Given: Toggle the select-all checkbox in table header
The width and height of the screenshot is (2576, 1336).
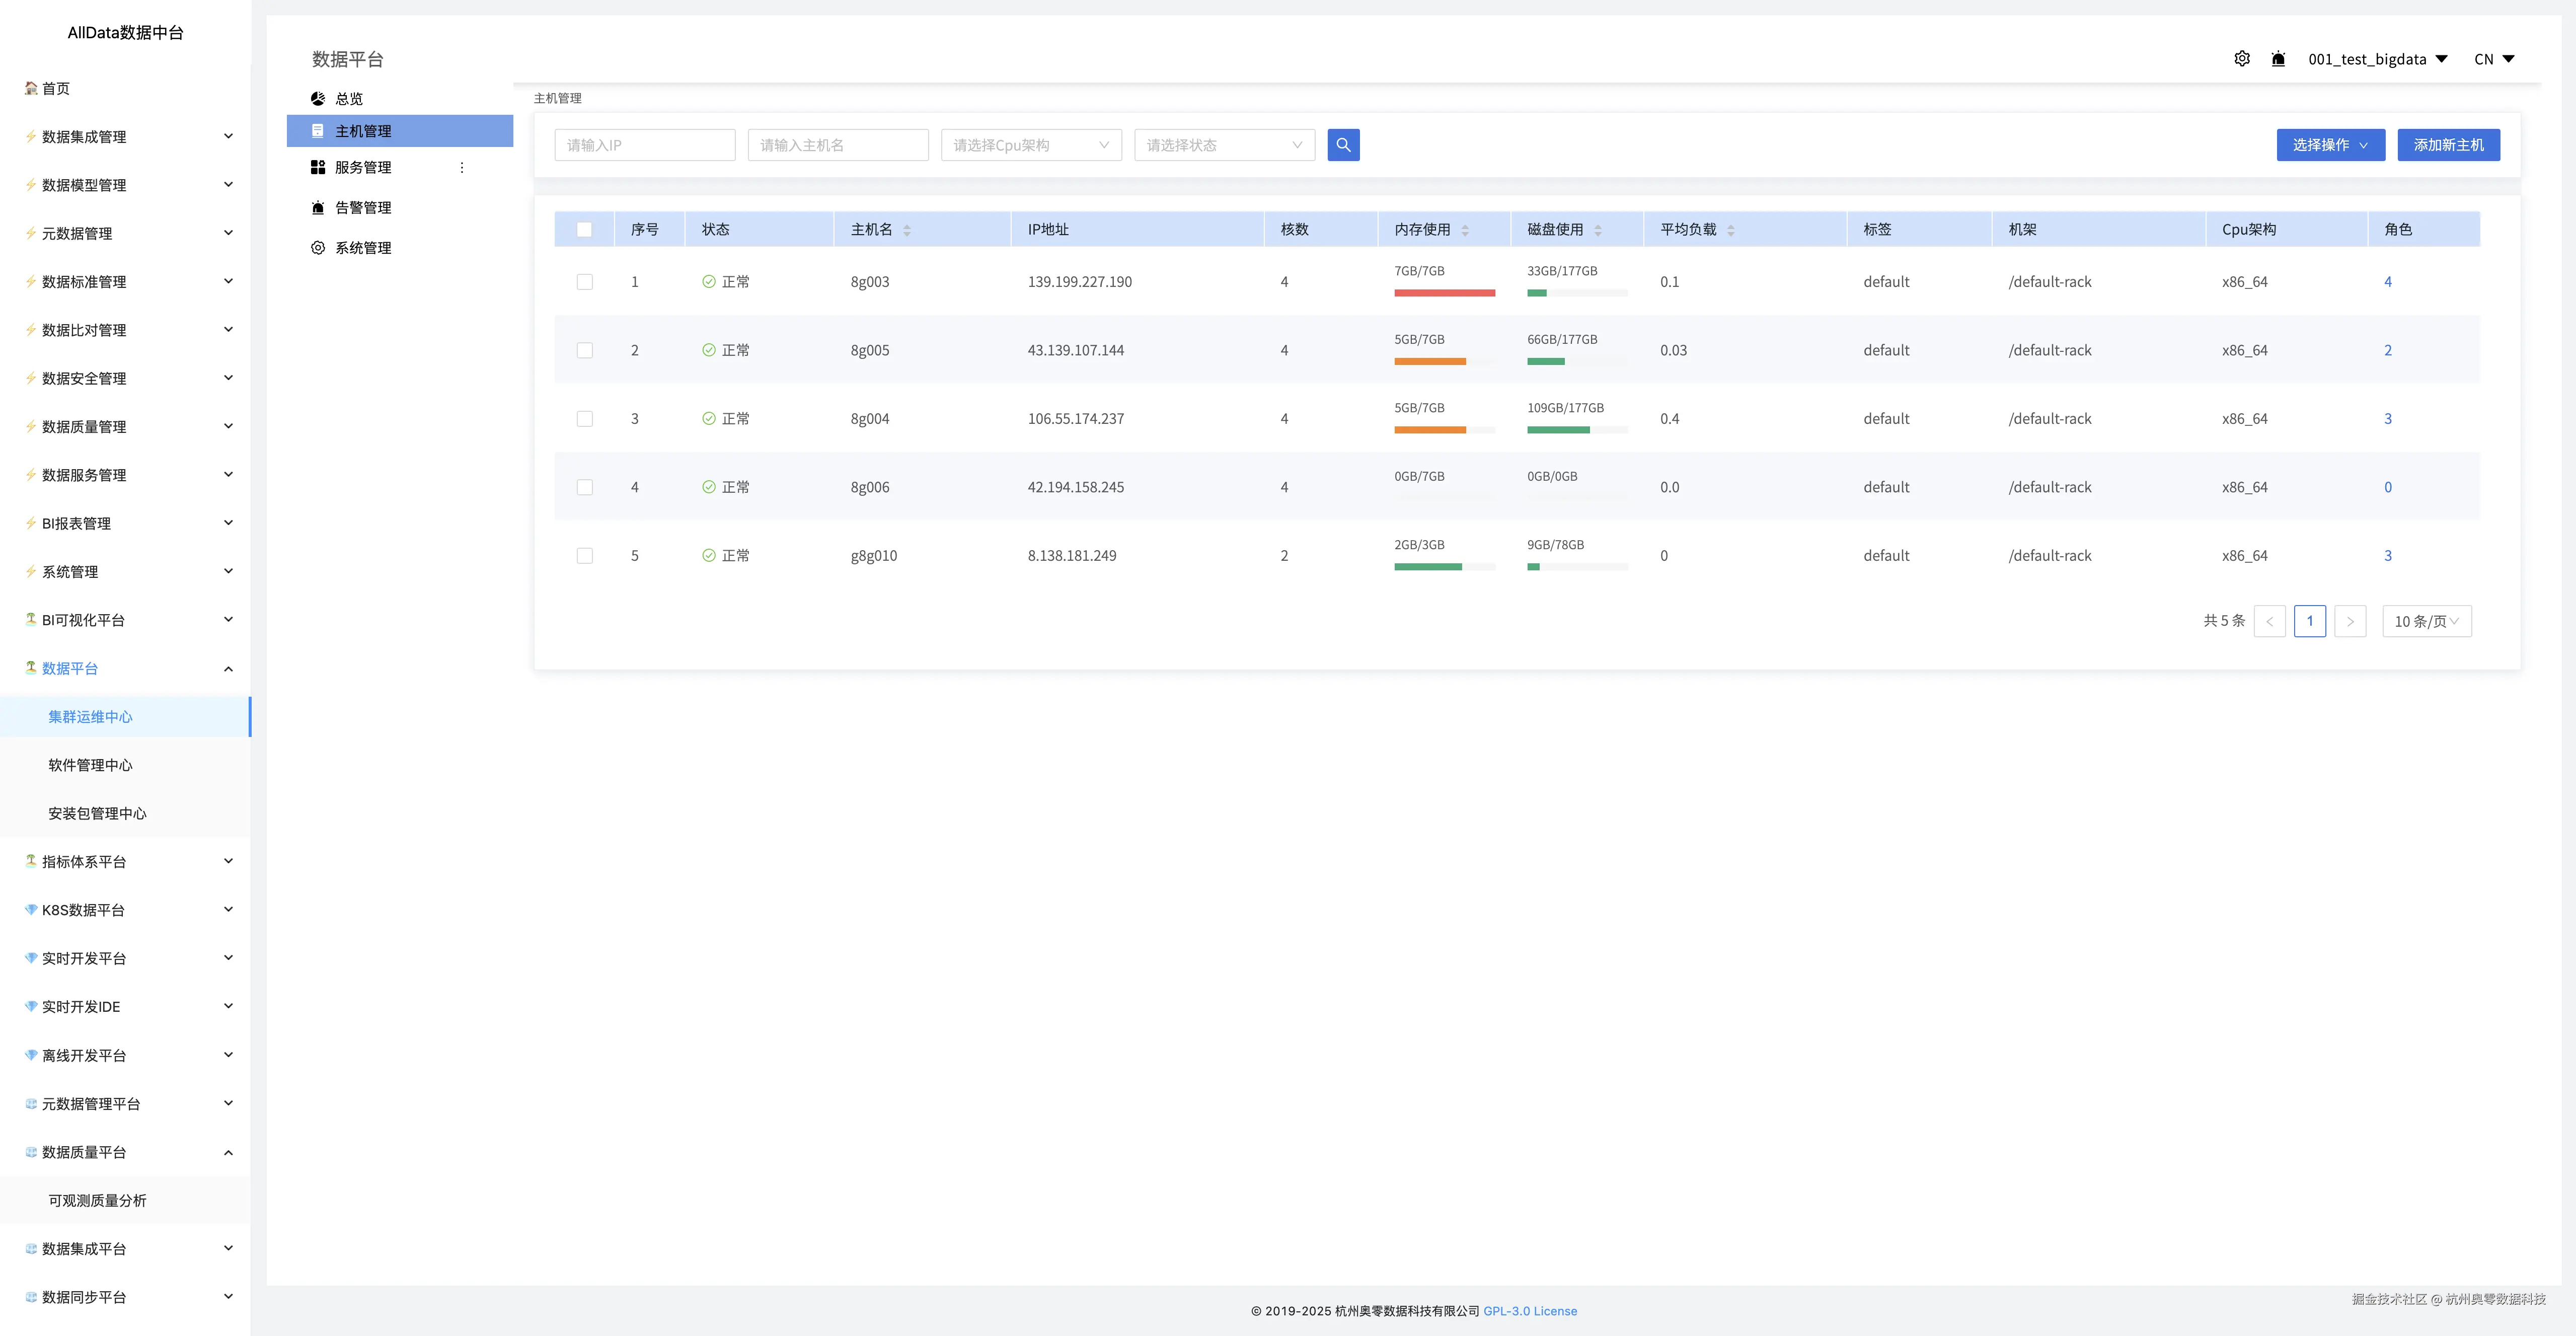Looking at the screenshot, I should pos(585,230).
